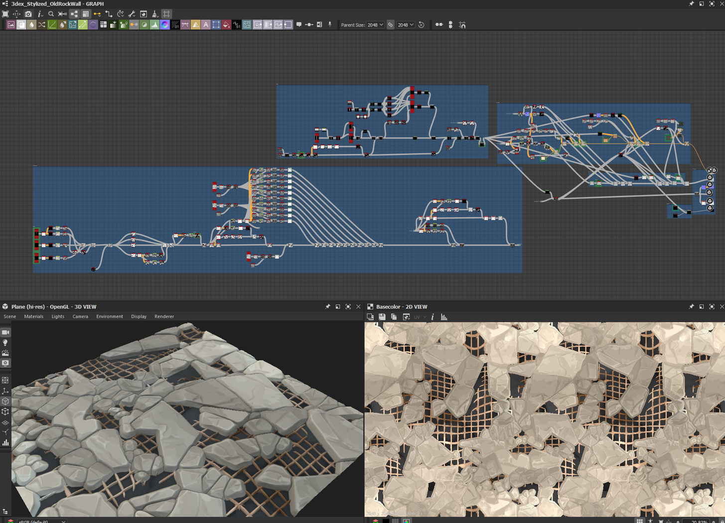
Task: Click the Basecolor texture preview
Action: (545, 419)
